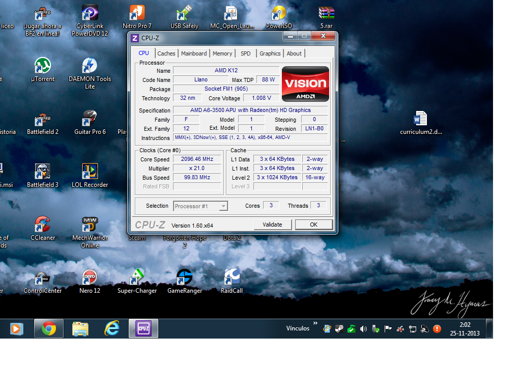Open the Processor #1 selection dropdown

click(200, 206)
